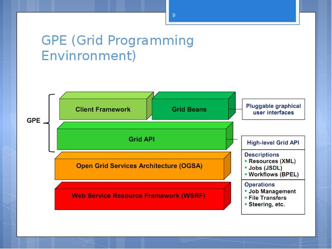Click the Client Framework block
Image resolution: width=332 pixels, height=249 pixels.
tap(103, 110)
